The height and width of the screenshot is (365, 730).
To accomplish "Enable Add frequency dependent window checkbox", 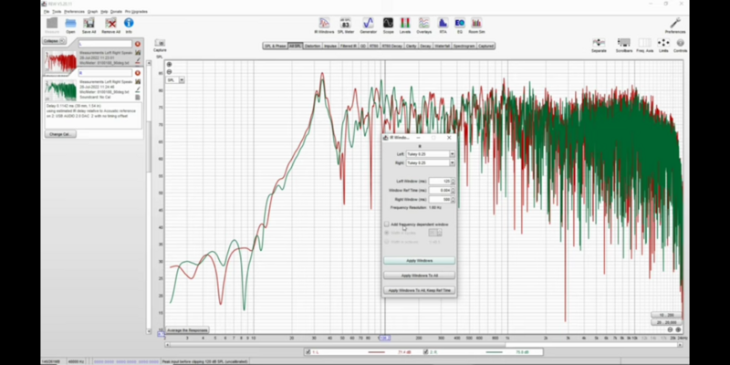I will [386, 224].
